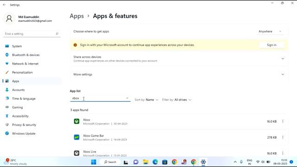The width and height of the screenshot is (297, 167).
Task: Click the volume speaker tray icon
Action: click(x=263, y=162)
